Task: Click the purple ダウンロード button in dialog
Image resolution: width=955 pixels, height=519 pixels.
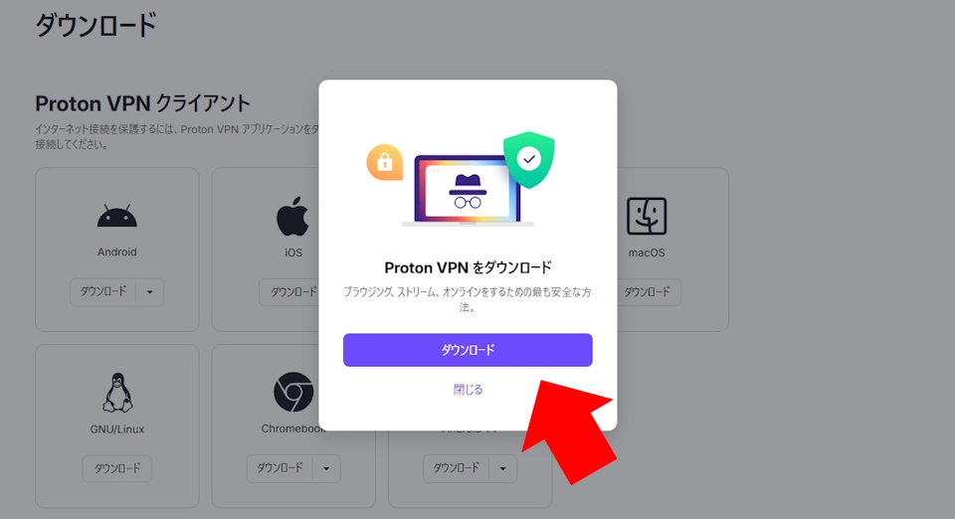Action: [x=468, y=350]
